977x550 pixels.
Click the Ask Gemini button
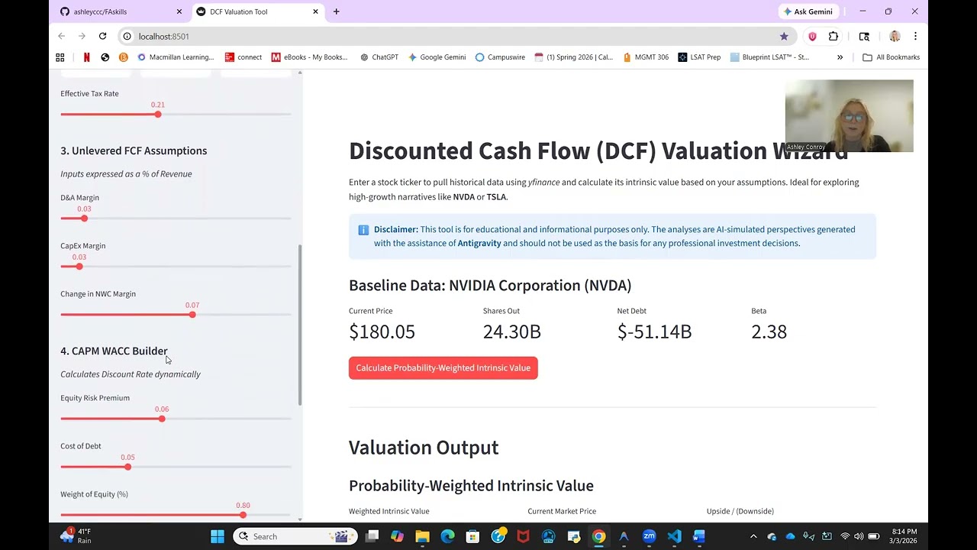(808, 11)
